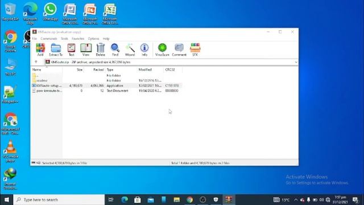364x205 pixels.
Task: Open the notification center icon
Action: click(355, 200)
